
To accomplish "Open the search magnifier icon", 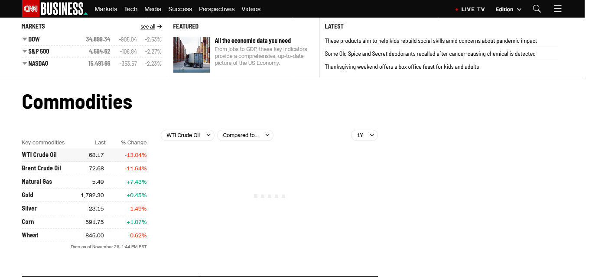I will (x=537, y=9).
